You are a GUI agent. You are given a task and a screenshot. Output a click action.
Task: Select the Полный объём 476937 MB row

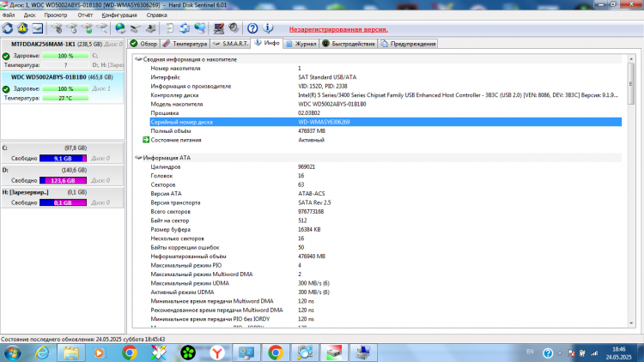coord(386,131)
